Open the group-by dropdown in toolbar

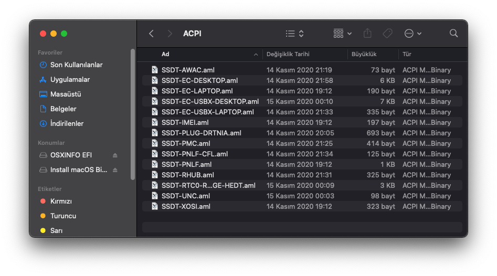(342, 34)
